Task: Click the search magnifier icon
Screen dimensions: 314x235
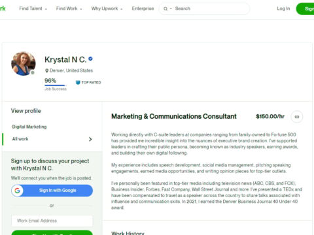Action: click(x=166, y=8)
